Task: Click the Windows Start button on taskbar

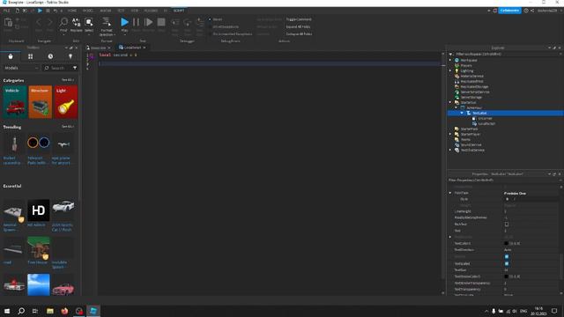Action: point(7,311)
